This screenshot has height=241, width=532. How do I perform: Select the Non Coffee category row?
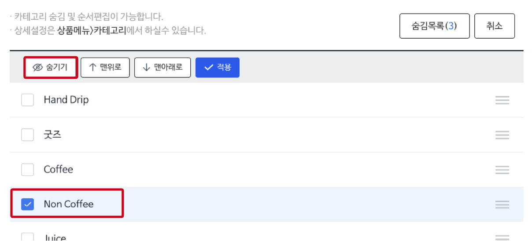[266, 204]
